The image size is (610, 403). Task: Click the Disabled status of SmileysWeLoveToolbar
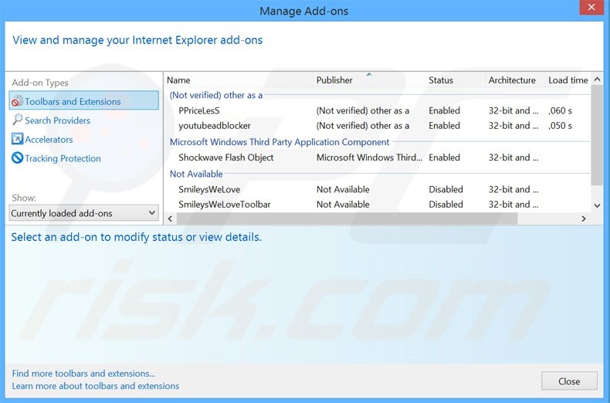(446, 205)
